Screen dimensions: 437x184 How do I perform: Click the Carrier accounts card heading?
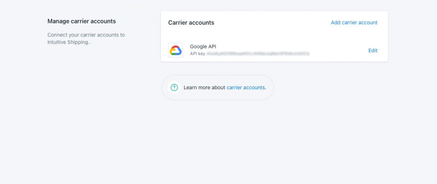(191, 23)
